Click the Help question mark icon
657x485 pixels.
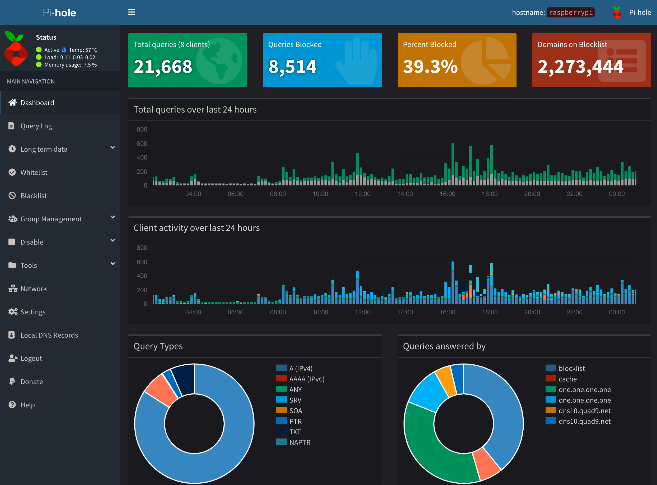(12, 404)
